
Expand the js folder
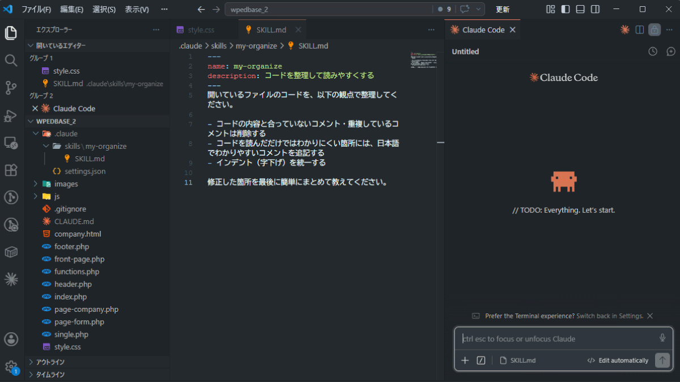[36, 196]
